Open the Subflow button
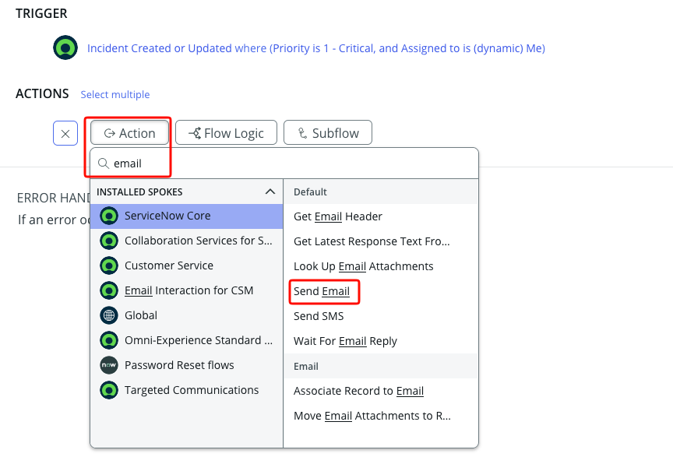The width and height of the screenshot is (673, 464). pos(327,133)
